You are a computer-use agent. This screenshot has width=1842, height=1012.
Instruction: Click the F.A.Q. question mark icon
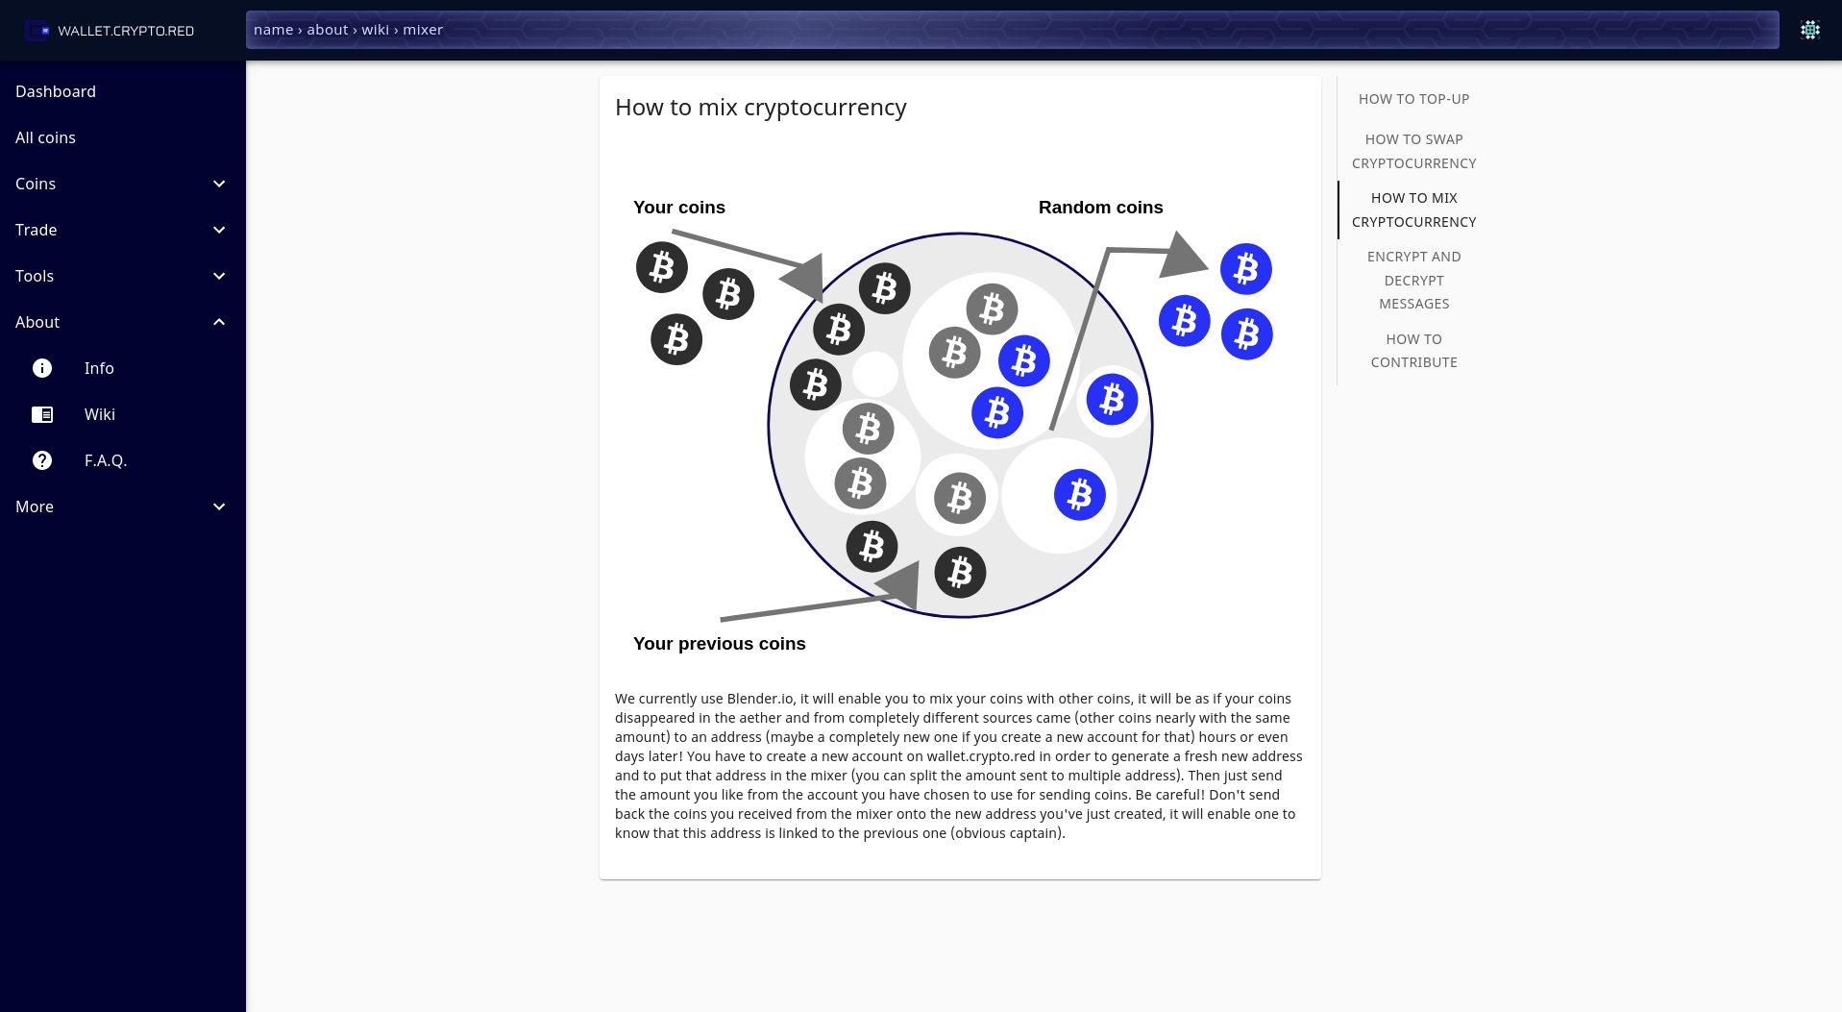42,460
